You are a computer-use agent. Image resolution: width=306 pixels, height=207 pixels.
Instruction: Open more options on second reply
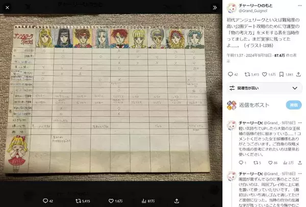click(300, 174)
